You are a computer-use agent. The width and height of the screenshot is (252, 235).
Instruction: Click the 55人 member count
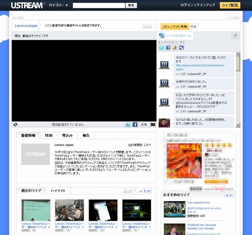click(193, 26)
